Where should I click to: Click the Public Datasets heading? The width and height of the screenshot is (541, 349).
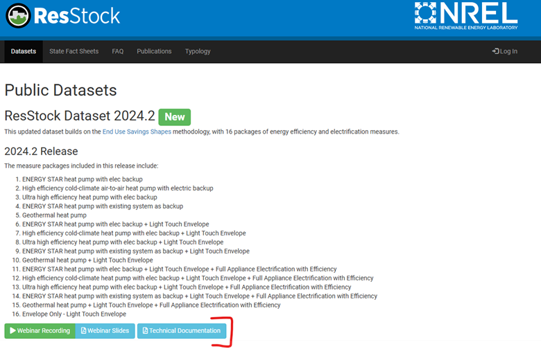(60, 90)
